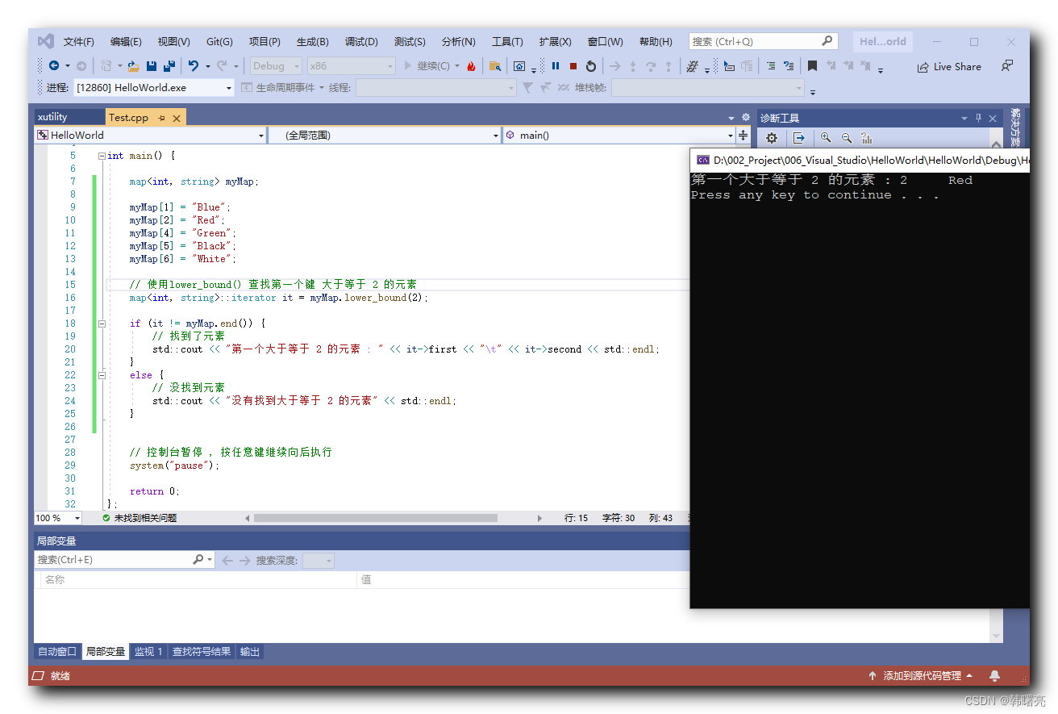The width and height of the screenshot is (1058, 714).
Task: Stop debugging with the red square icon
Action: click(x=573, y=66)
